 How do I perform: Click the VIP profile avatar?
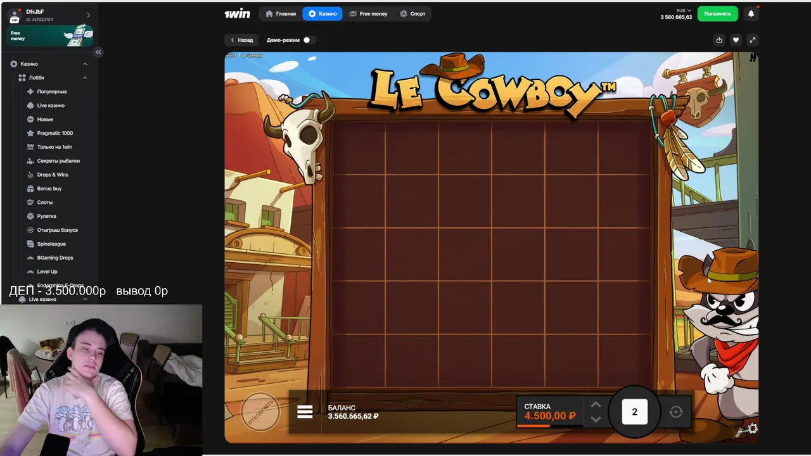[15, 16]
